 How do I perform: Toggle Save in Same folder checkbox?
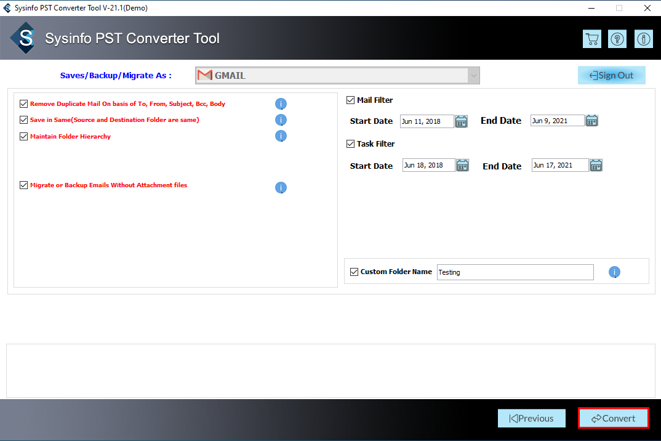pyautogui.click(x=23, y=120)
